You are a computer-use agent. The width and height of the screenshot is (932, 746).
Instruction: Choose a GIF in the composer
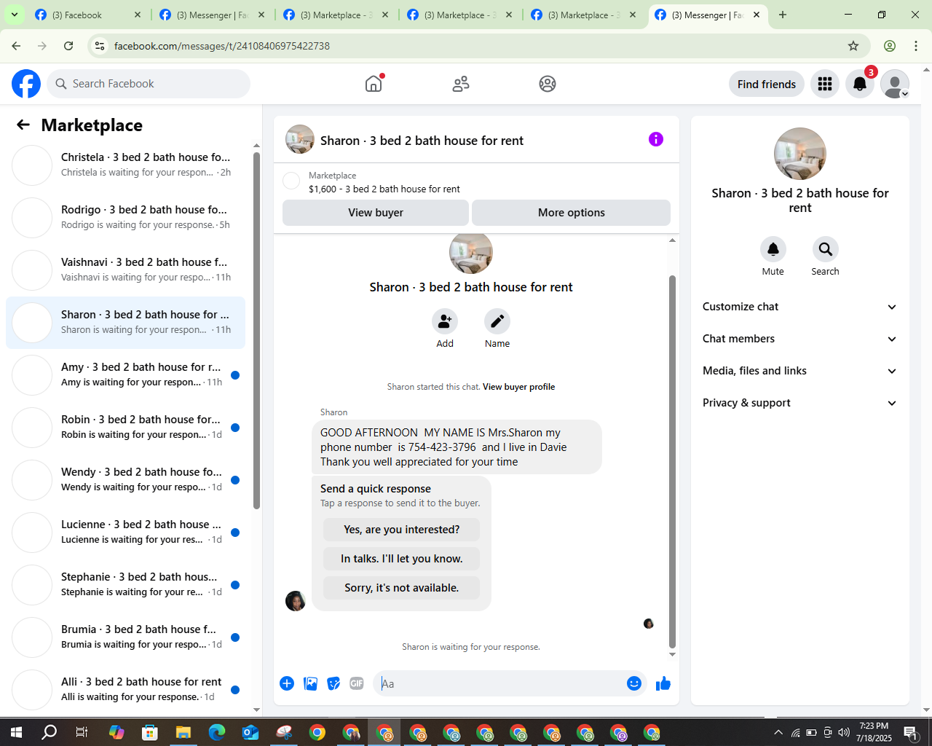click(357, 683)
